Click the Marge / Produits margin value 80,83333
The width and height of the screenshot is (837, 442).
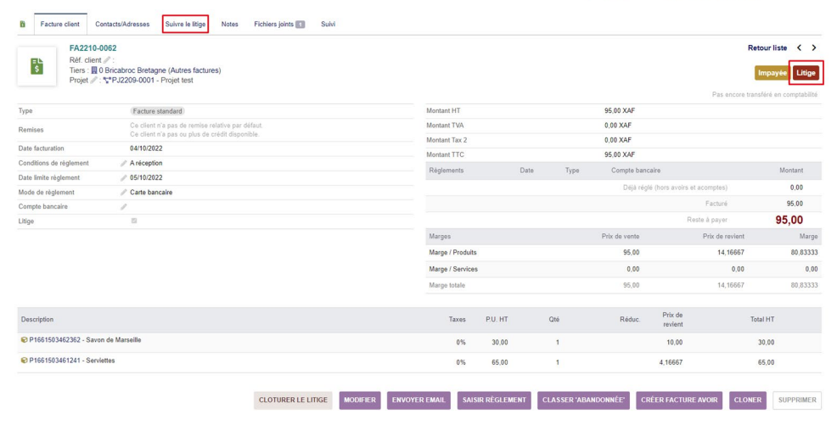(804, 253)
